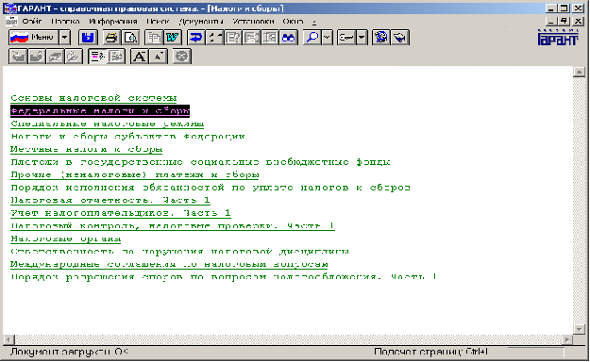Screen dimensions: 590x362
Task: Open link Налоги и сборы субъектов Федерации
Action: point(128,137)
